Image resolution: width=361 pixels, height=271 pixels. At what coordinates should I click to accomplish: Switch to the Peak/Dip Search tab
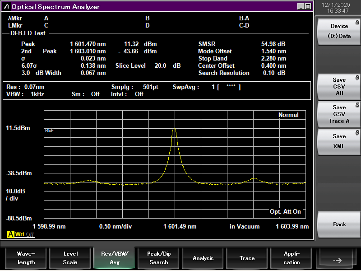[x=158, y=258]
